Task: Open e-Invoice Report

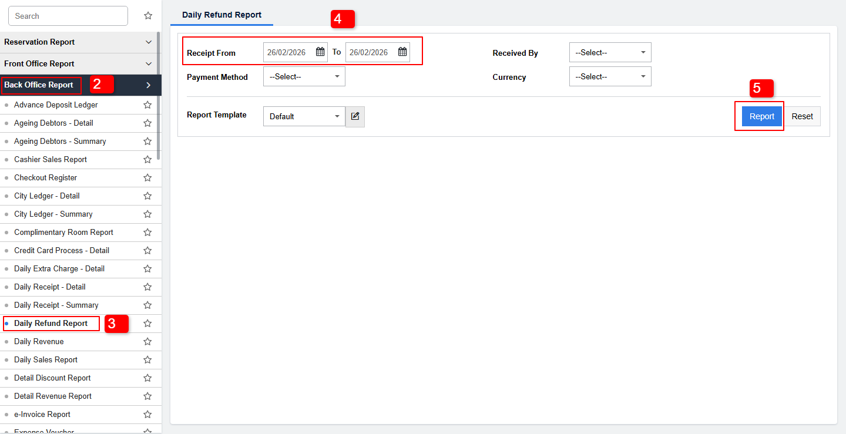Action: [42, 415]
